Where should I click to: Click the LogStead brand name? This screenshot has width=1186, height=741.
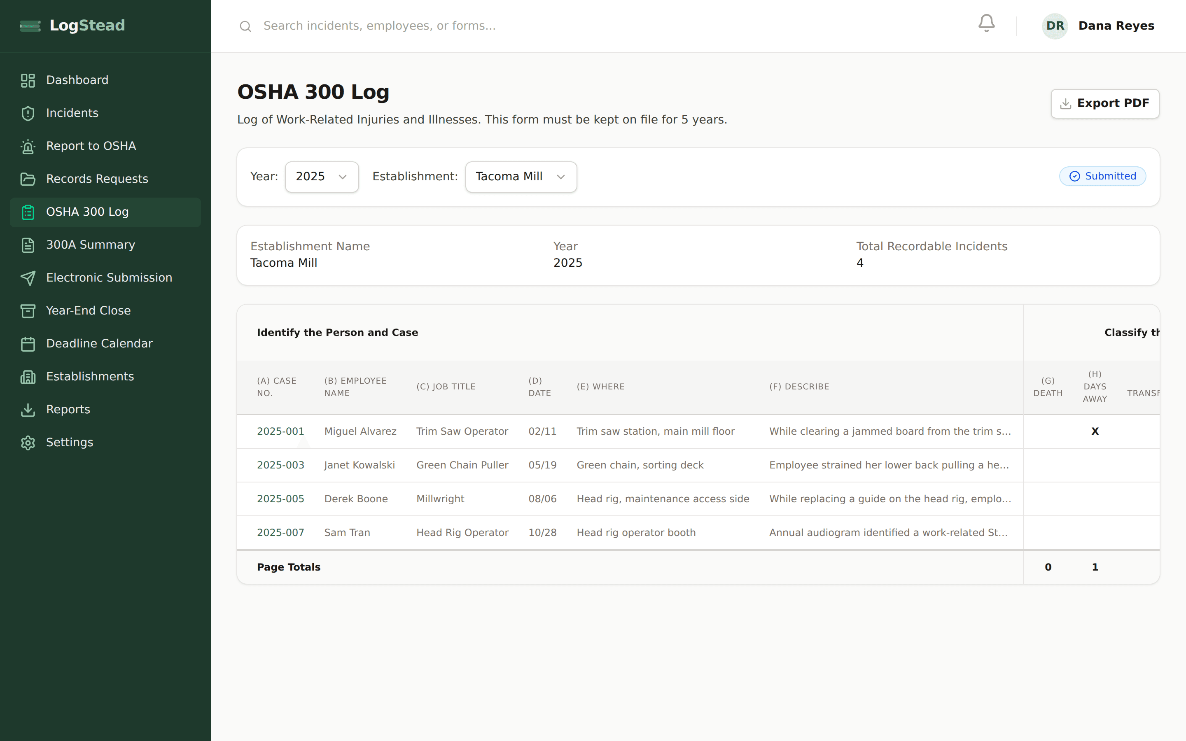(x=87, y=26)
